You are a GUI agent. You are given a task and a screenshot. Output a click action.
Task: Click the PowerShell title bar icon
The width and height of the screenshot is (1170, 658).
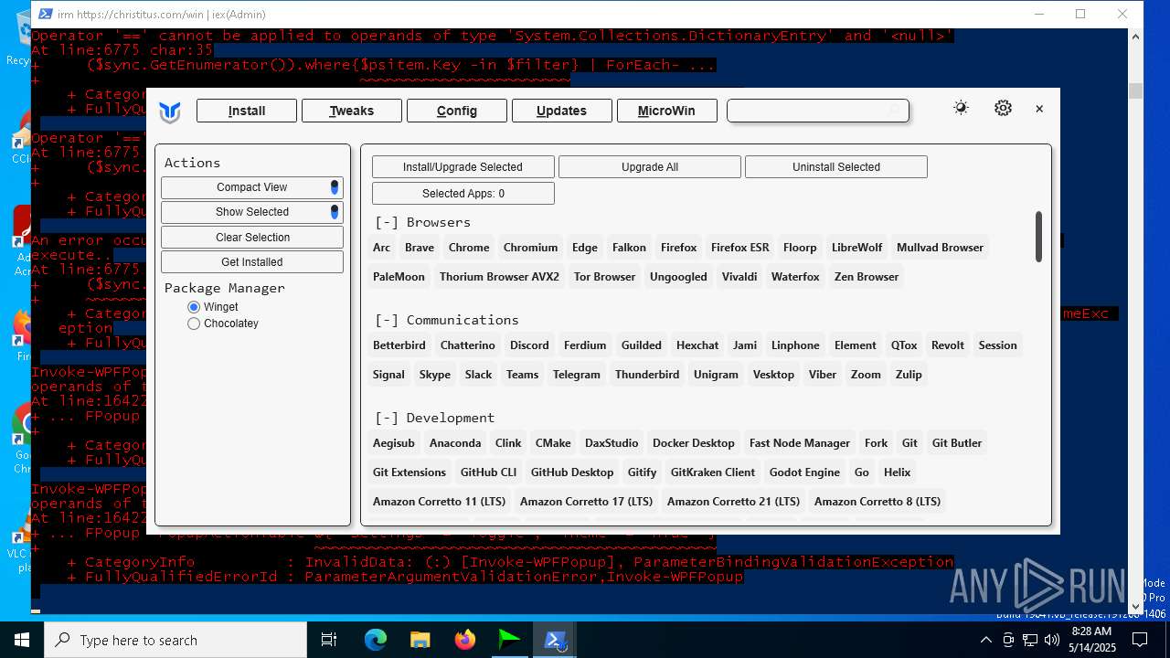click(45, 14)
